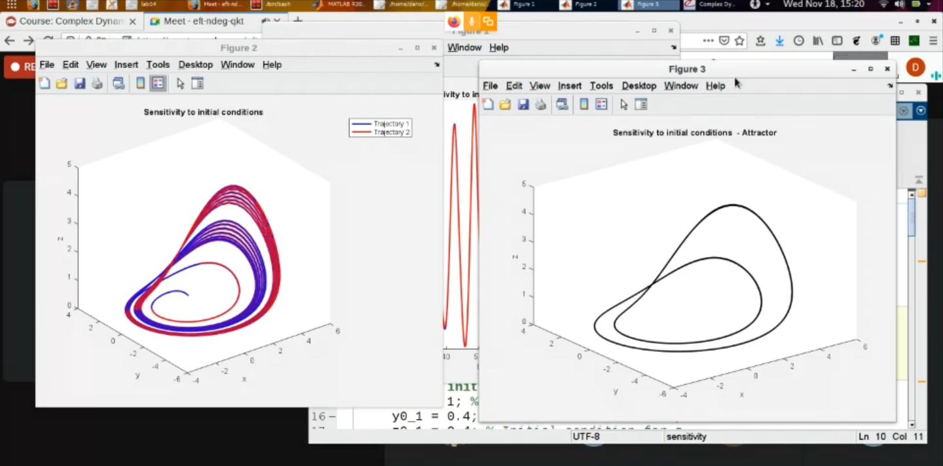Open Tools menu in Figure 2
The width and height of the screenshot is (943, 466).
[158, 65]
